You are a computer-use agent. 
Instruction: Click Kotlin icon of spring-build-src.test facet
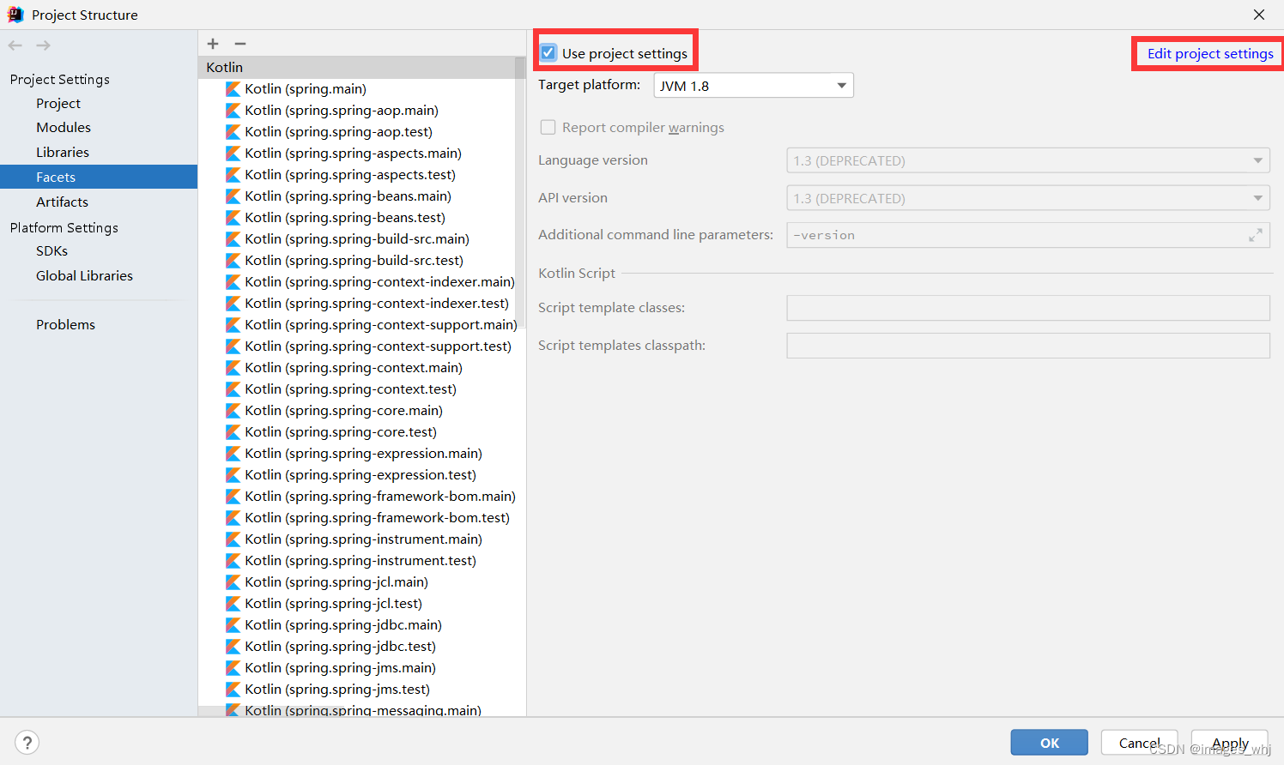point(233,261)
